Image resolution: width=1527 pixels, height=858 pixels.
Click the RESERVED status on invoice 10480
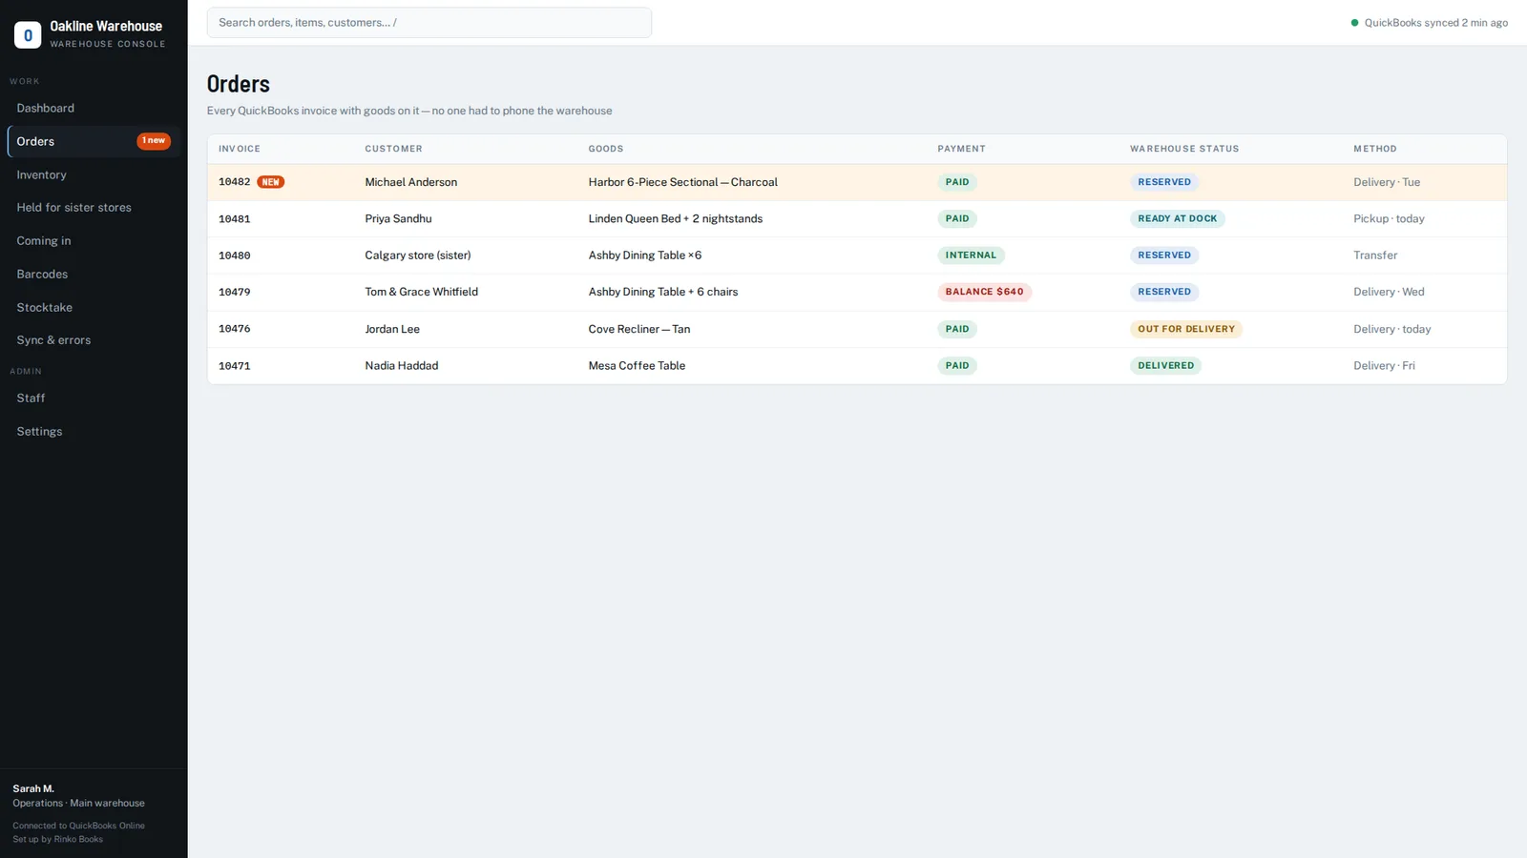[x=1164, y=255]
